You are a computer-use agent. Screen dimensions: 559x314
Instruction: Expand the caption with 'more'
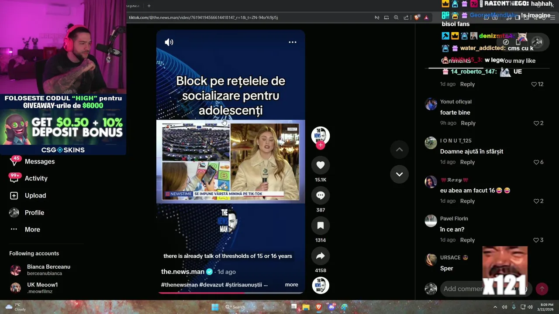pyautogui.click(x=291, y=285)
